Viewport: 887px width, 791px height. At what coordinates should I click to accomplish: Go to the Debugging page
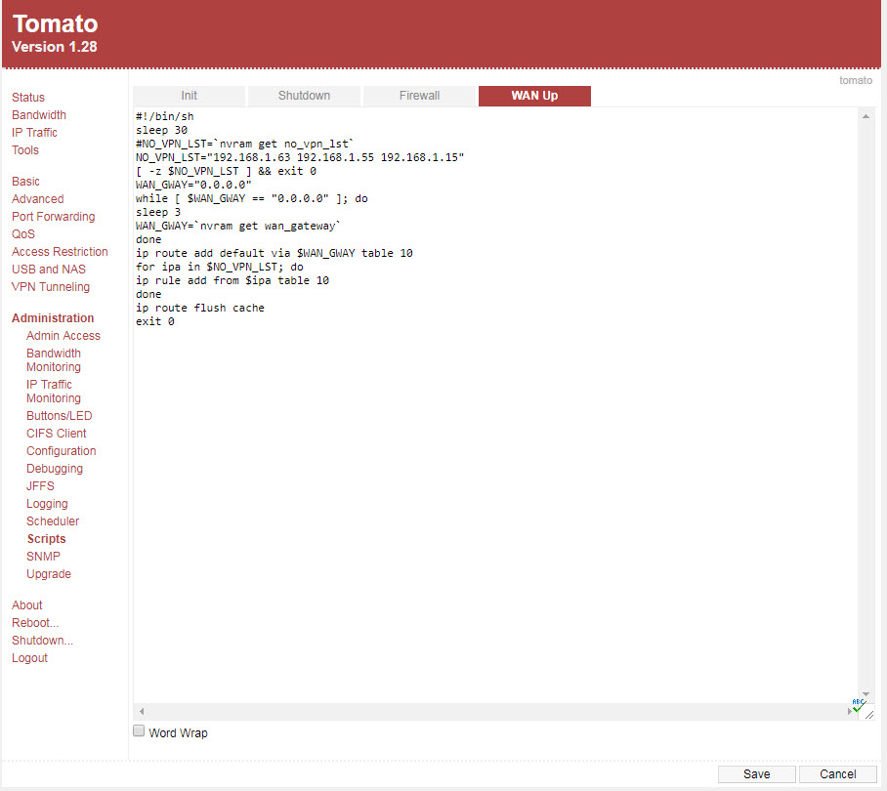coord(55,468)
